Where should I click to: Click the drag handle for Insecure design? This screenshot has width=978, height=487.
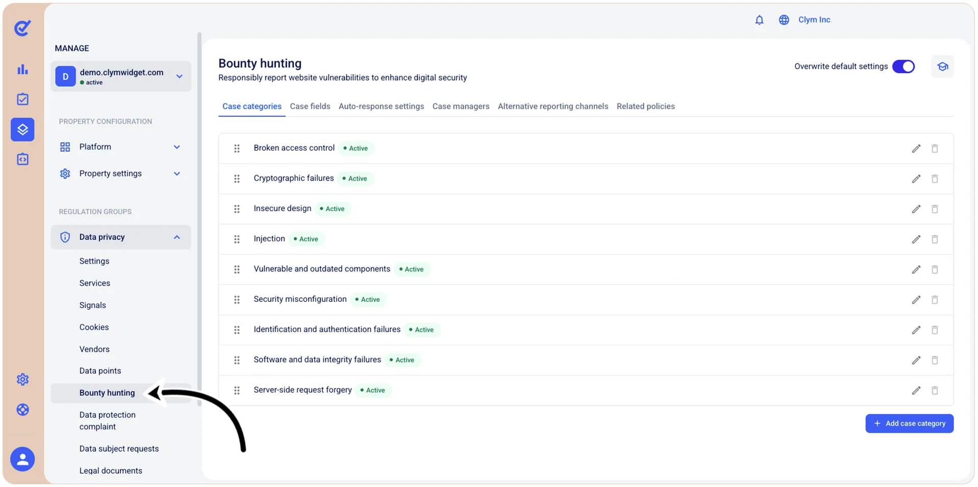(x=237, y=209)
